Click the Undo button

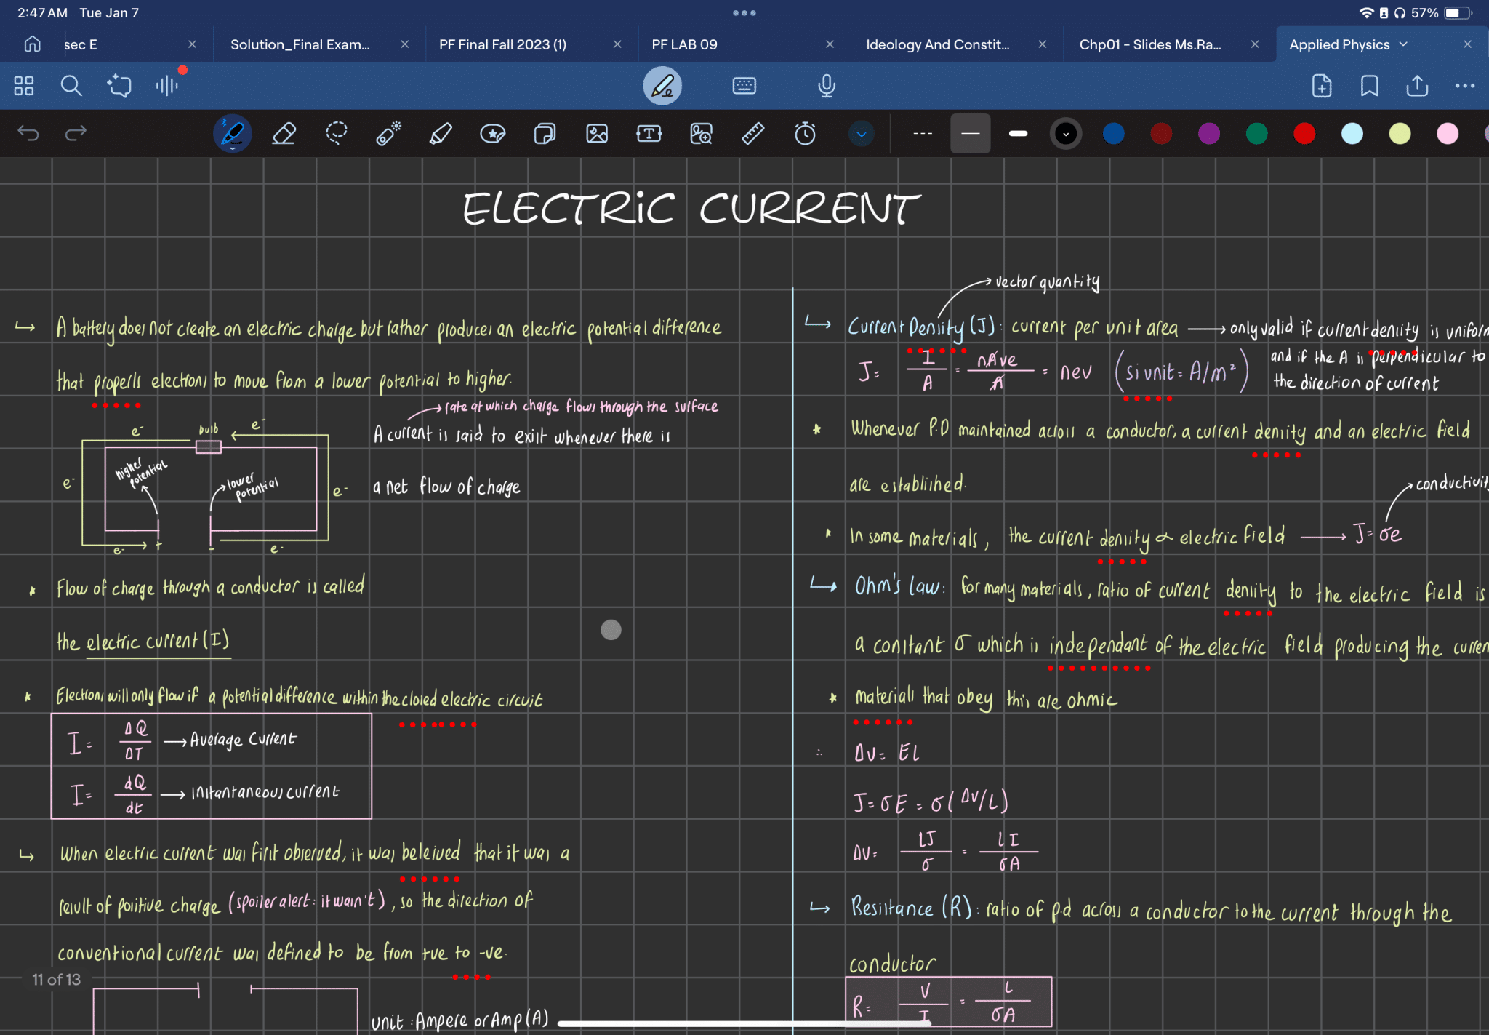[x=28, y=133]
